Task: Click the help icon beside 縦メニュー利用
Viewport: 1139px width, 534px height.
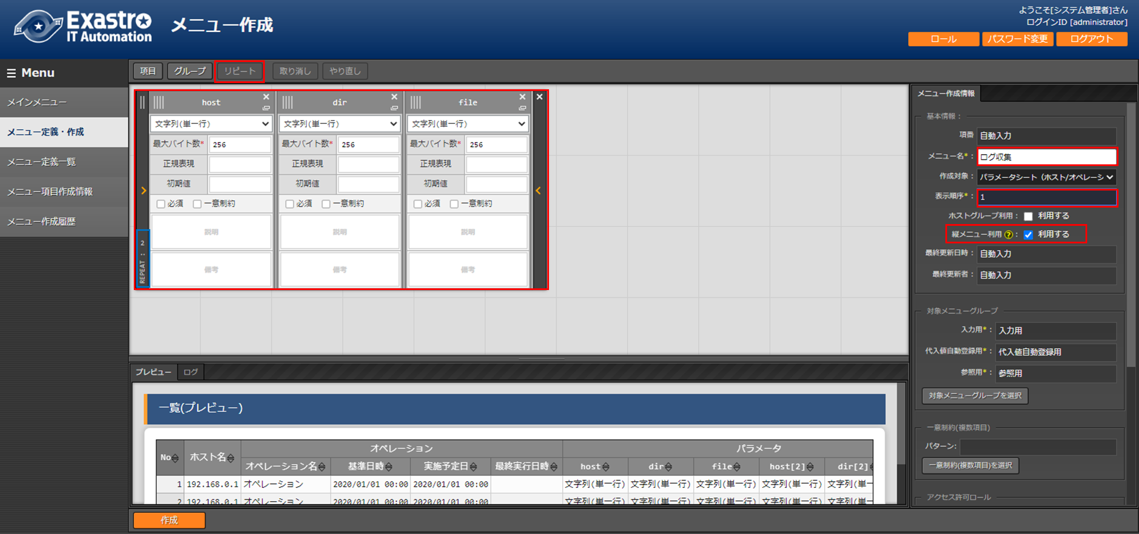Action: click(1009, 234)
